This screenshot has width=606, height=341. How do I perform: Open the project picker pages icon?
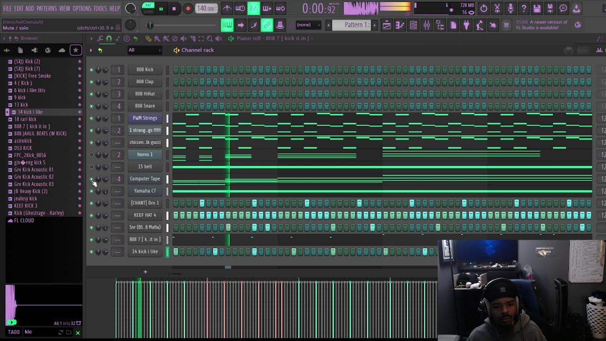click(454, 25)
